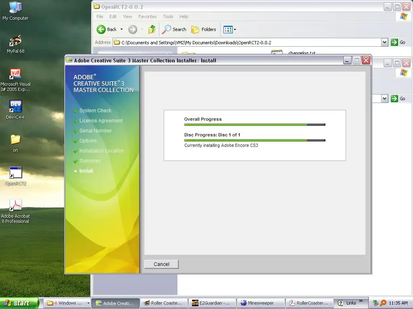This screenshot has height=309, width=413.
Task: Open the Favorites menu in Explorer
Action: [148, 16]
